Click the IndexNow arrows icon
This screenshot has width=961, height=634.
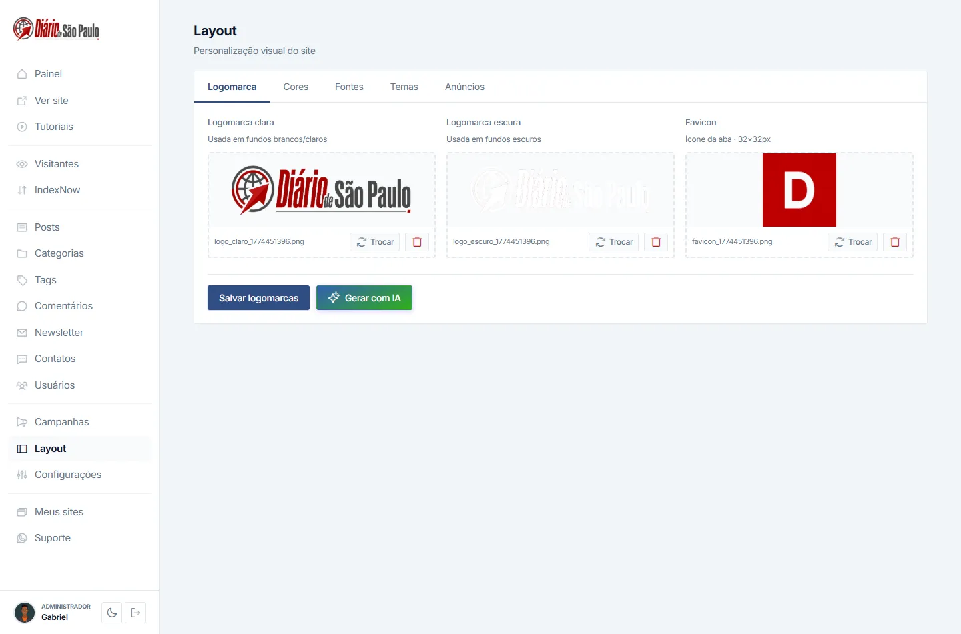tap(22, 190)
